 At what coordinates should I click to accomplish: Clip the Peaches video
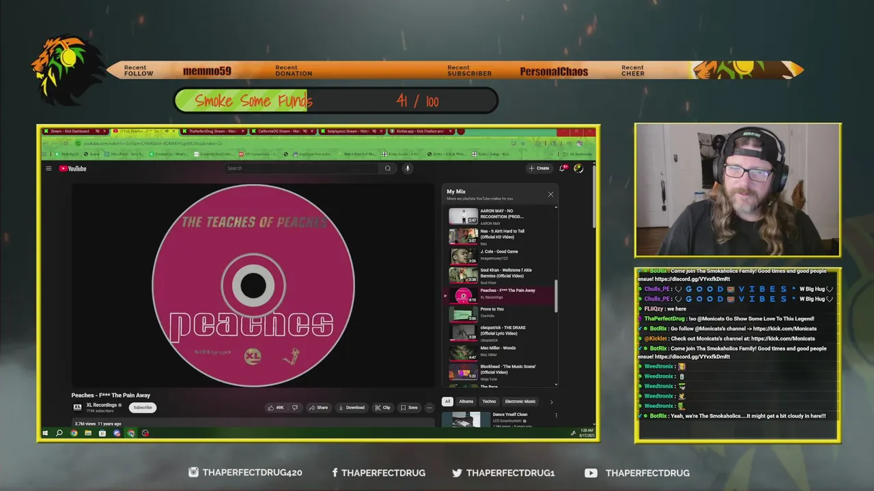click(x=382, y=408)
